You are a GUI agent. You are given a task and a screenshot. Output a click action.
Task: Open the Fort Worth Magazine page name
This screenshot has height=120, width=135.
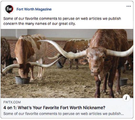pos(34,9)
